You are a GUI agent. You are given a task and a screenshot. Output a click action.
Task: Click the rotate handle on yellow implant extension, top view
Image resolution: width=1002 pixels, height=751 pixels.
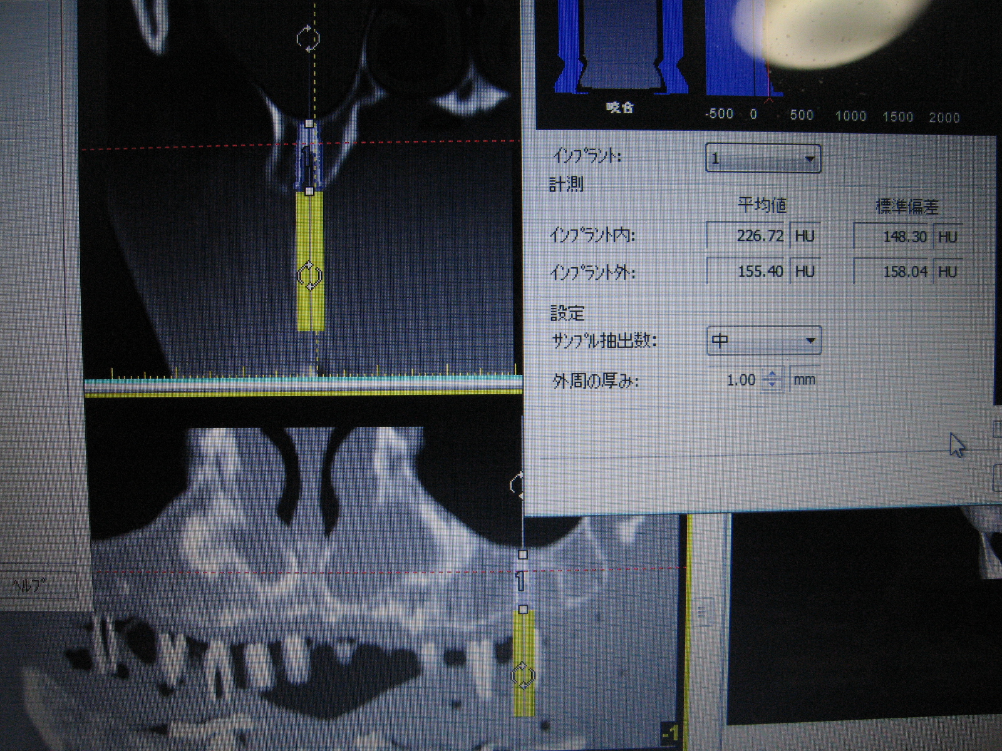click(309, 276)
